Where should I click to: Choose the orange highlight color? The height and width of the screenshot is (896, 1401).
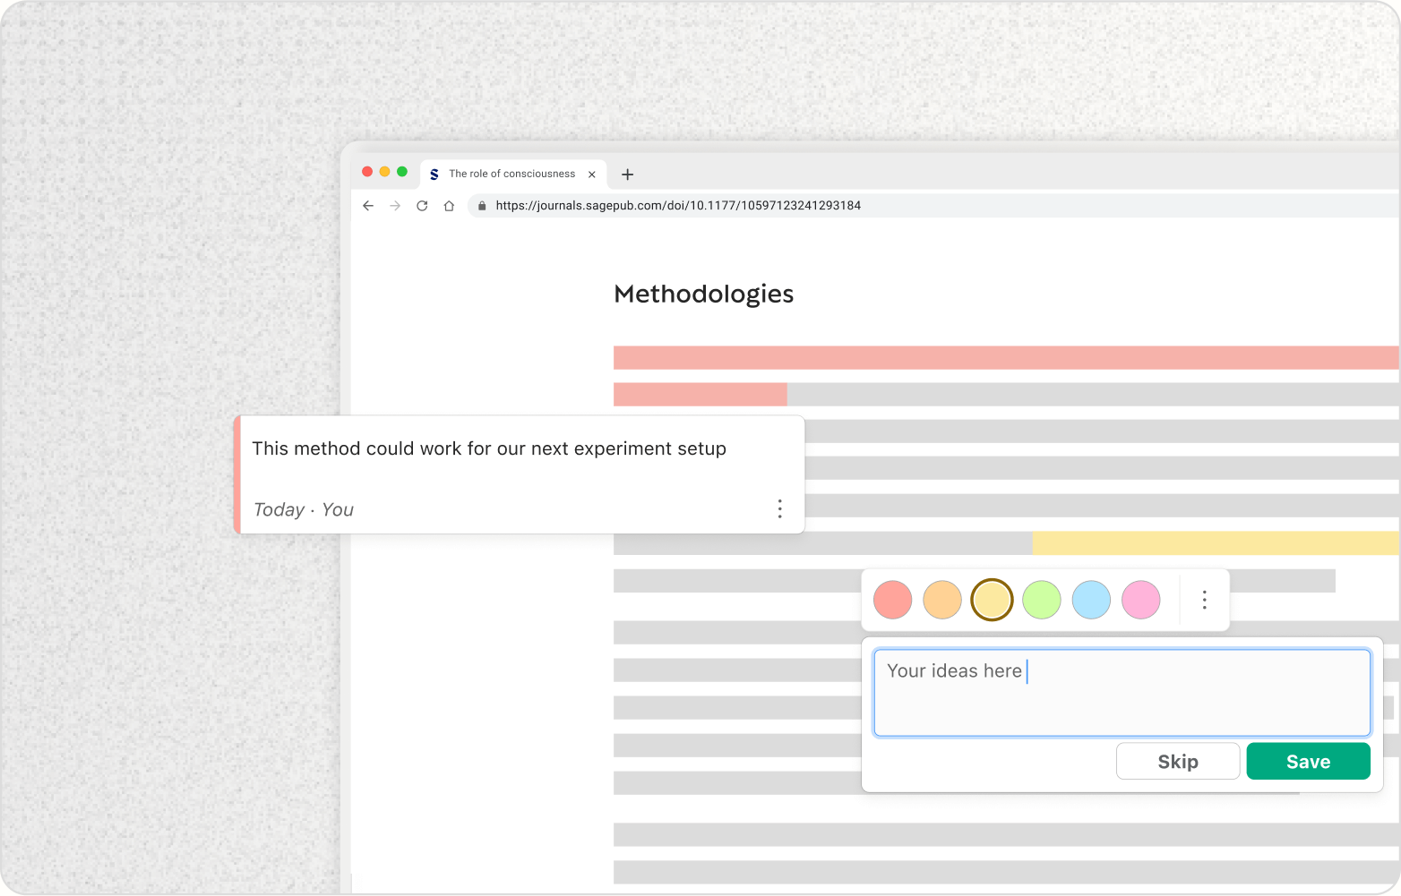942,600
